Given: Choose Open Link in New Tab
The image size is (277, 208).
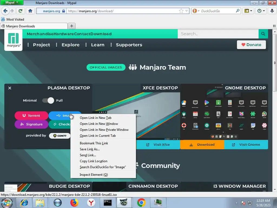Looking at the screenshot, I should [x=103, y=118].
